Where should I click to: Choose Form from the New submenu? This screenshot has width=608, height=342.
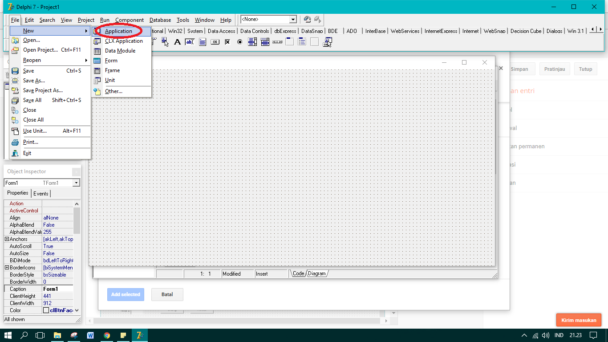[122, 61]
